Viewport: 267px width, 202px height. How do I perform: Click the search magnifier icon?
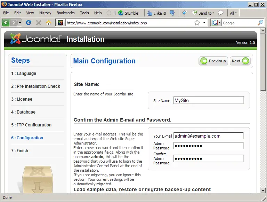click(x=260, y=23)
